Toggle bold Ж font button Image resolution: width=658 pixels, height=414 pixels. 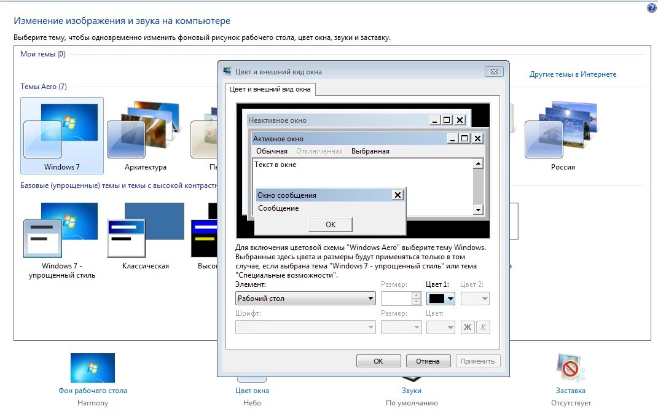468,327
